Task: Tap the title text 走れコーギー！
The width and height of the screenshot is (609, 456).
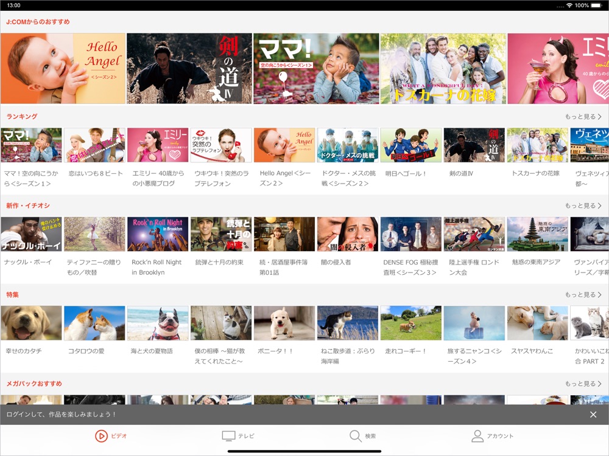Action: 406,351
